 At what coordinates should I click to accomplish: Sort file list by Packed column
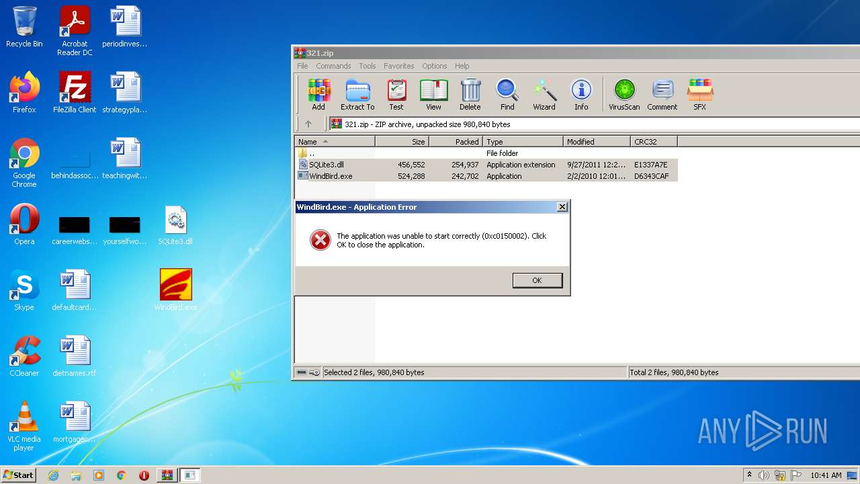click(456, 142)
